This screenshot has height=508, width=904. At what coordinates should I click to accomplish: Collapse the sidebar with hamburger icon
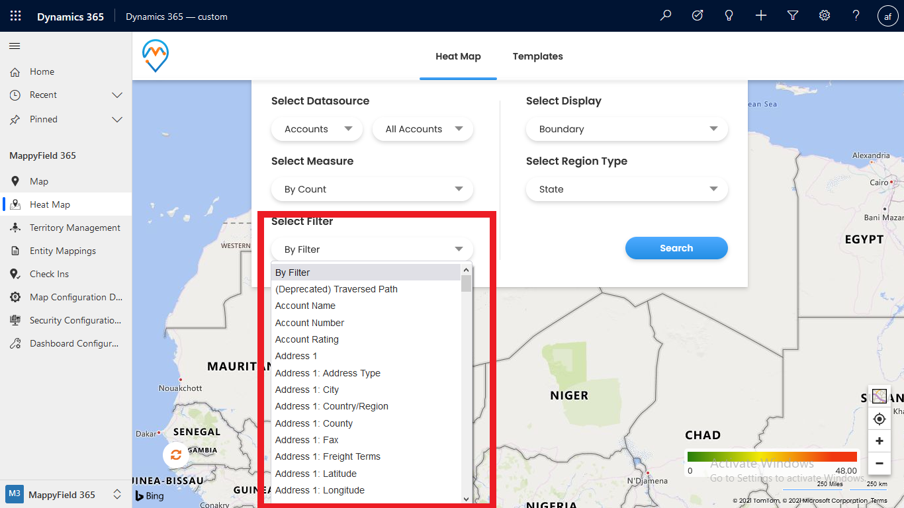tap(15, 46)
